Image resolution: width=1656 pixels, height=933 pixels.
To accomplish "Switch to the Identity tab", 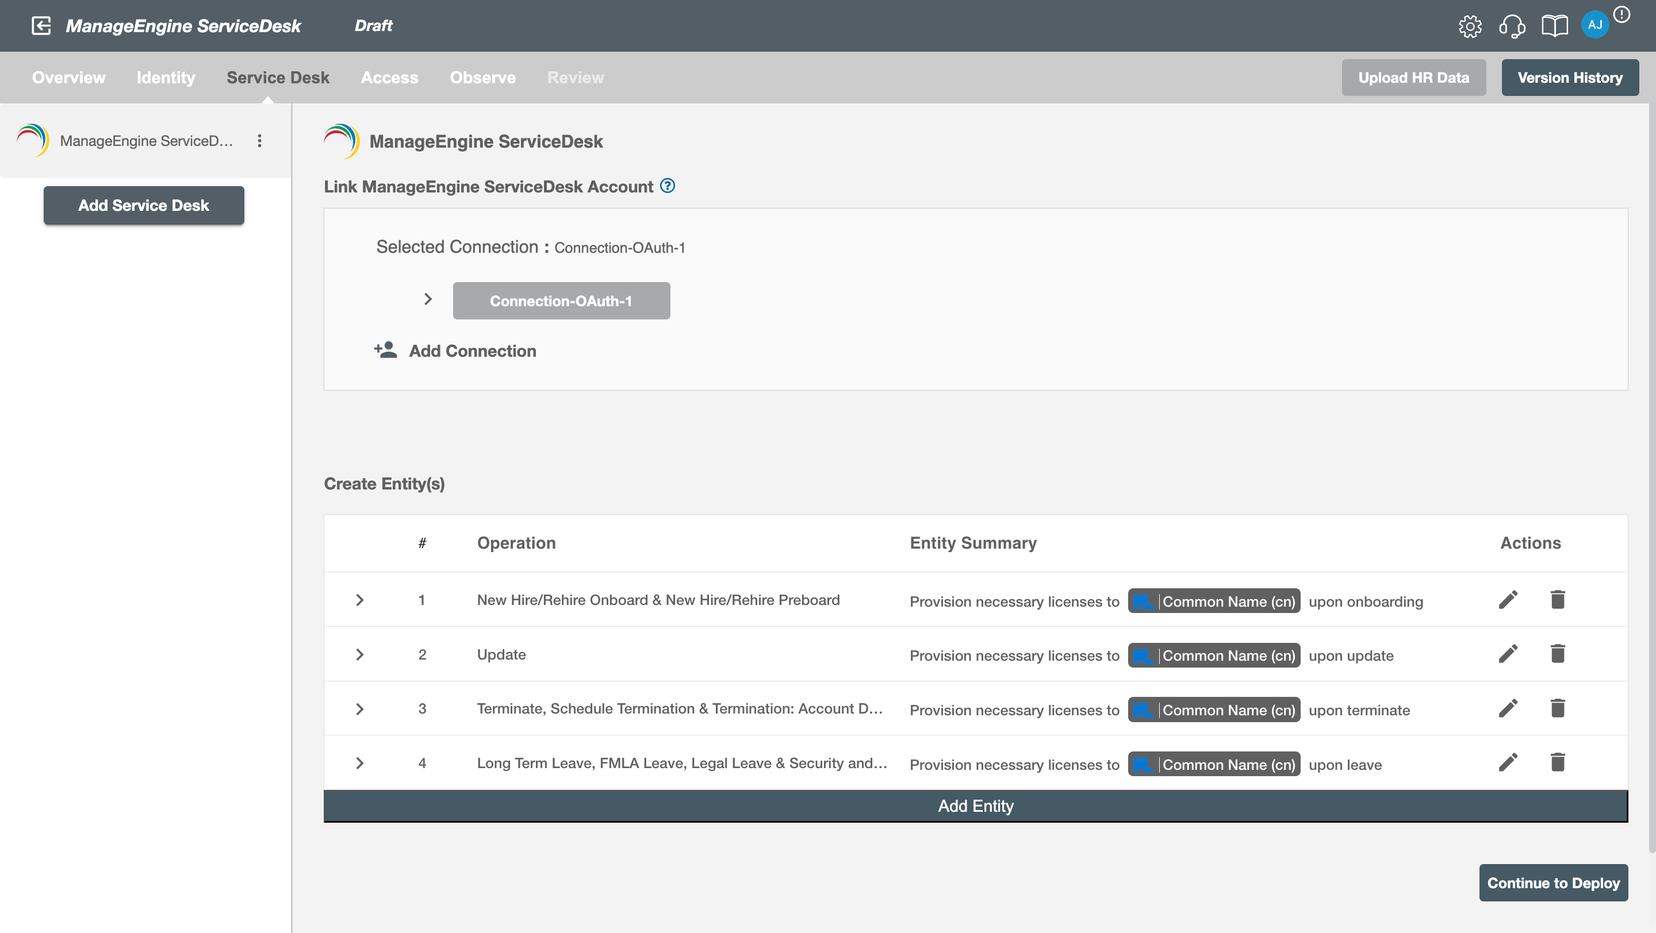I will pos(166,78).
